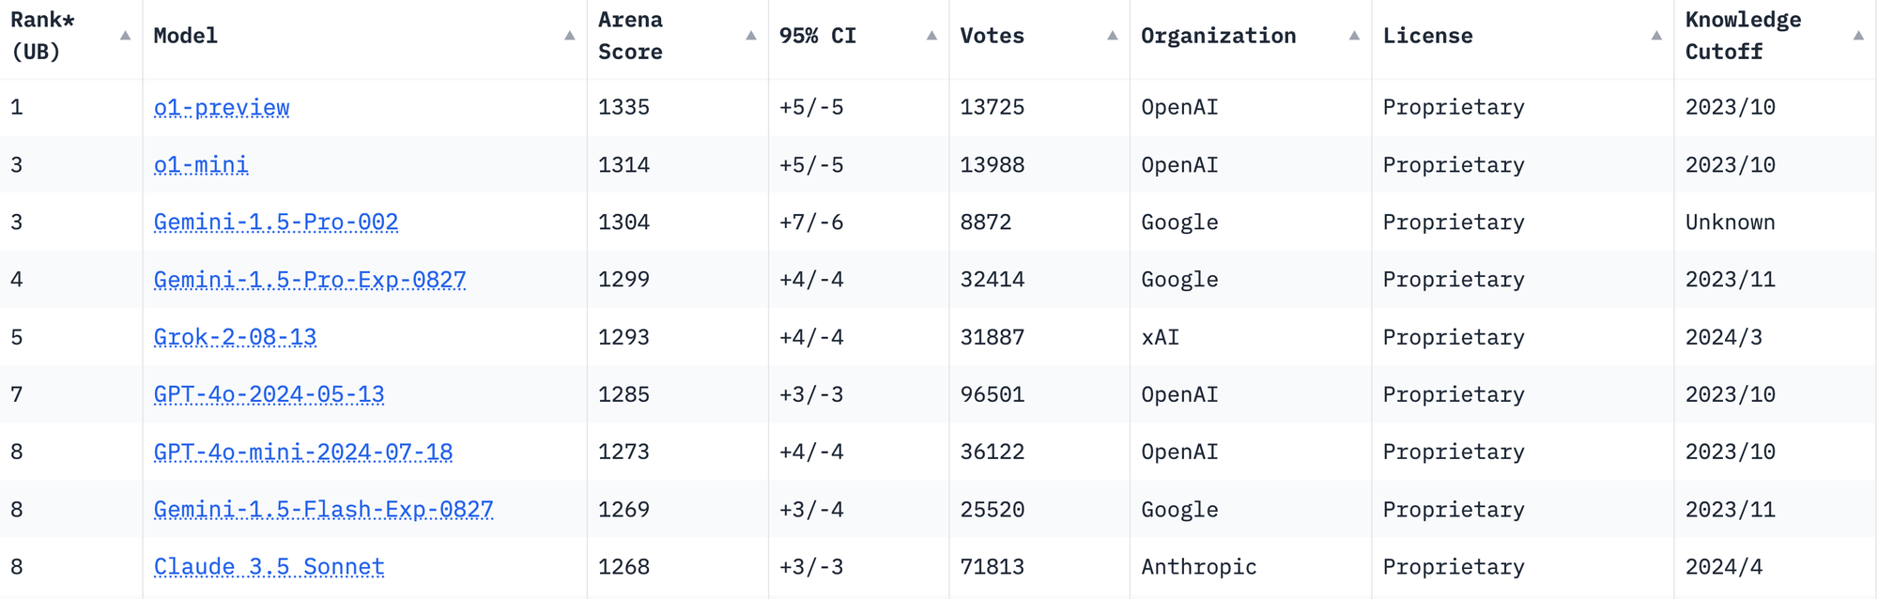Open the GPT-4o-2024-05-13 link

(x=269, y=394)
